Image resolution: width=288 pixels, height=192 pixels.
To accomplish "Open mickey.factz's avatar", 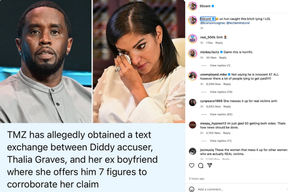I will (193, 54).
